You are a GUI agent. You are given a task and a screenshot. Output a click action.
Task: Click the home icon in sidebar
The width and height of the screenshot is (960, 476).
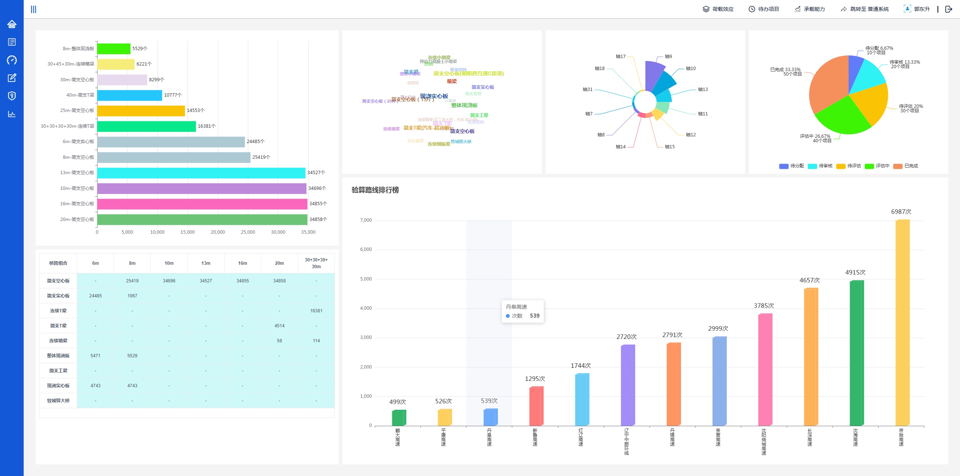tap(12, 24)
